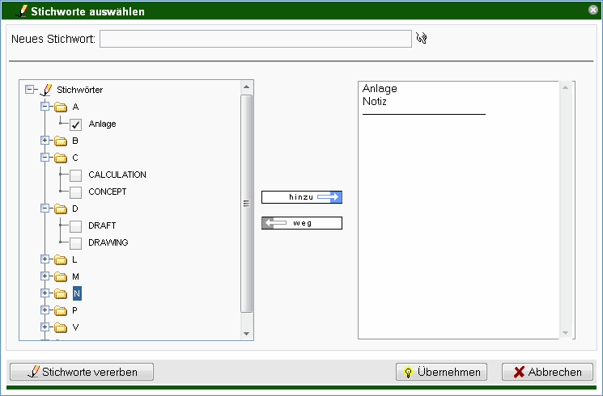Collapse folder C in the tree
The image size is (603, 396).
point(45,157)
